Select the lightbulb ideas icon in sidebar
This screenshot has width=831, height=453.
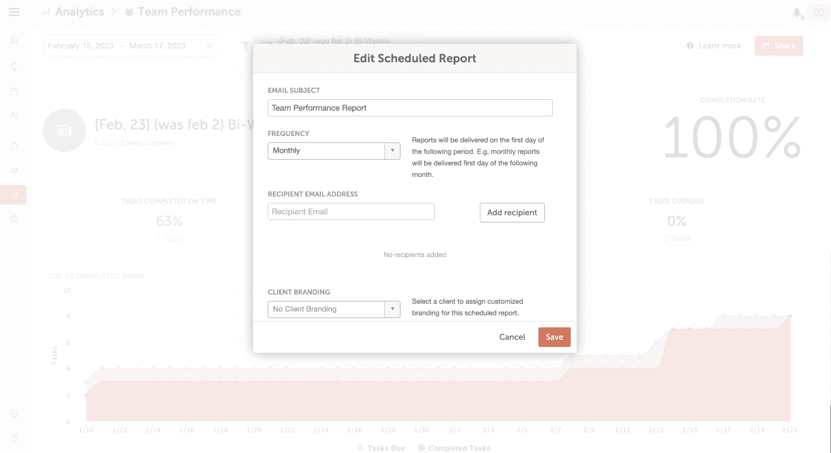click(14, 66)
